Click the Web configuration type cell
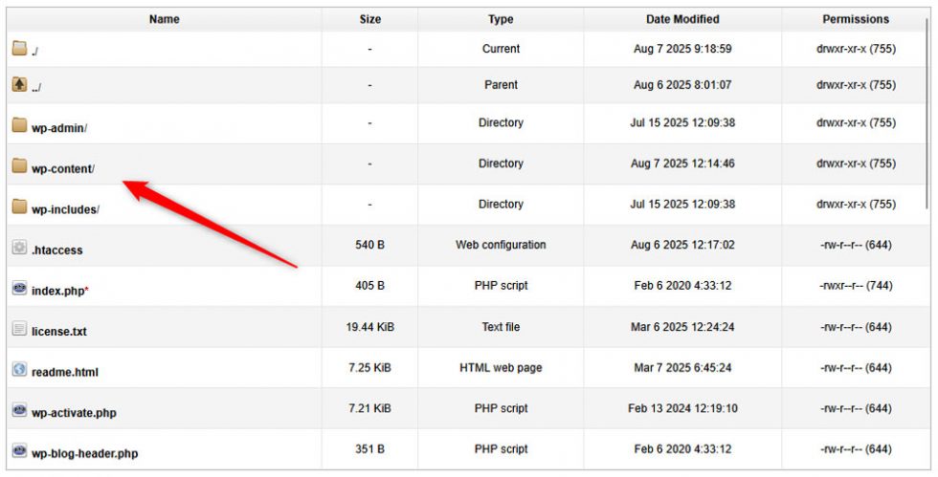The height and width of the screenshot is (477, 938). (x=501, y=245)
